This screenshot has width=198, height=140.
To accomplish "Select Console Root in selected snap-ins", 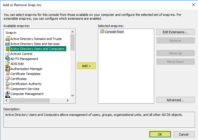I will (x=114, y=32).
